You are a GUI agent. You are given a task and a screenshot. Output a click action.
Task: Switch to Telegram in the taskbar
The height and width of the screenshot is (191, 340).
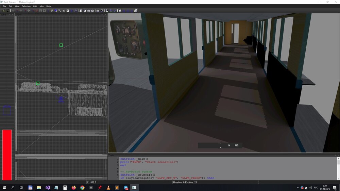click(x=126, y=188)
